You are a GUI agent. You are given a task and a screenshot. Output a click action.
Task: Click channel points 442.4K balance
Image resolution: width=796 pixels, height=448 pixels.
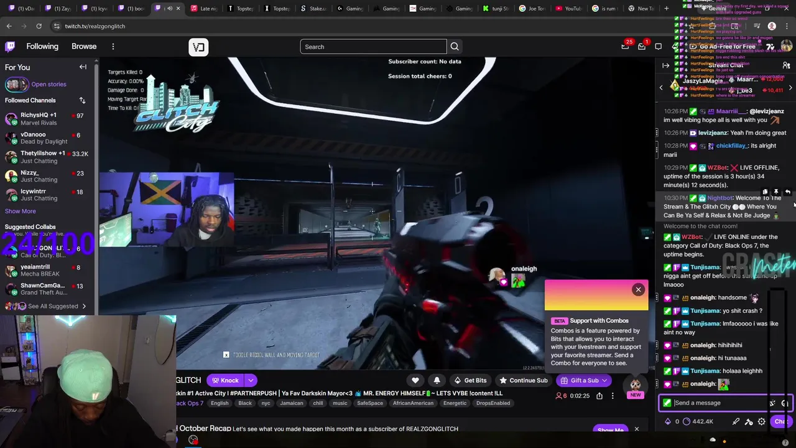click(698, 421)
